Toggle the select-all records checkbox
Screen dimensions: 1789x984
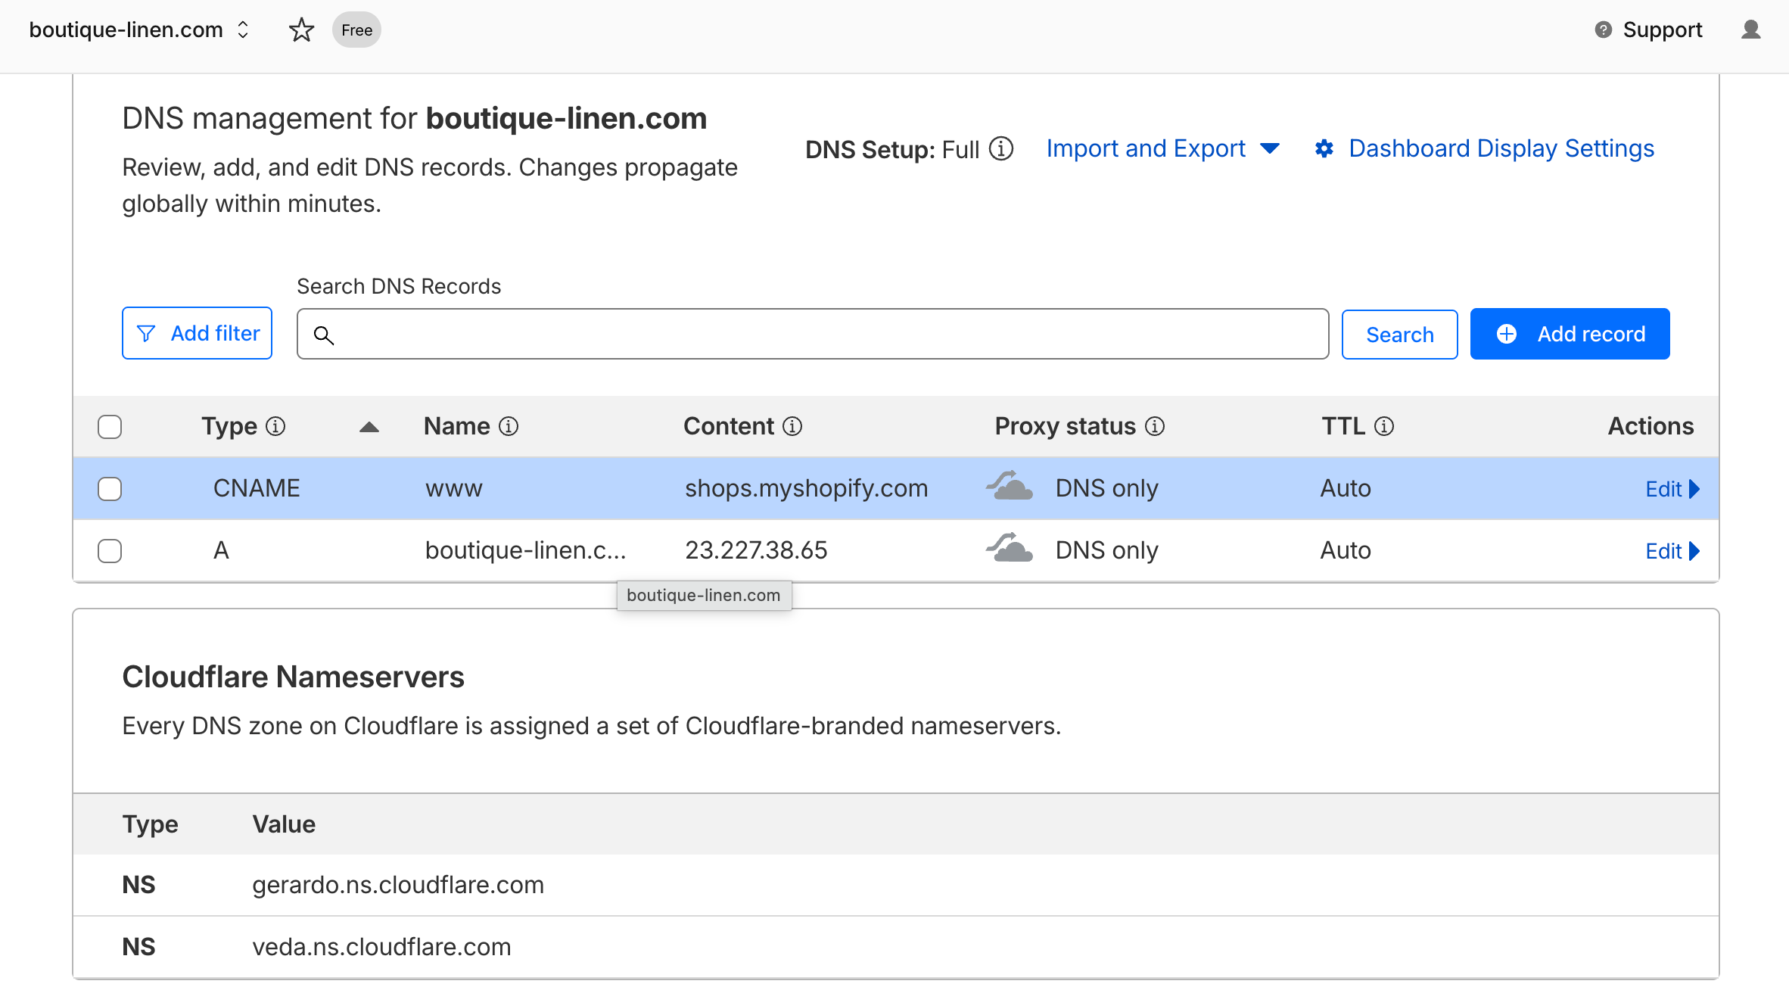(110, 426)
